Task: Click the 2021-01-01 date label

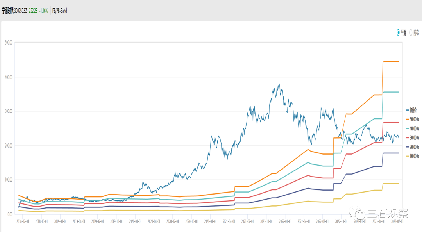Action: pos(210,221)
